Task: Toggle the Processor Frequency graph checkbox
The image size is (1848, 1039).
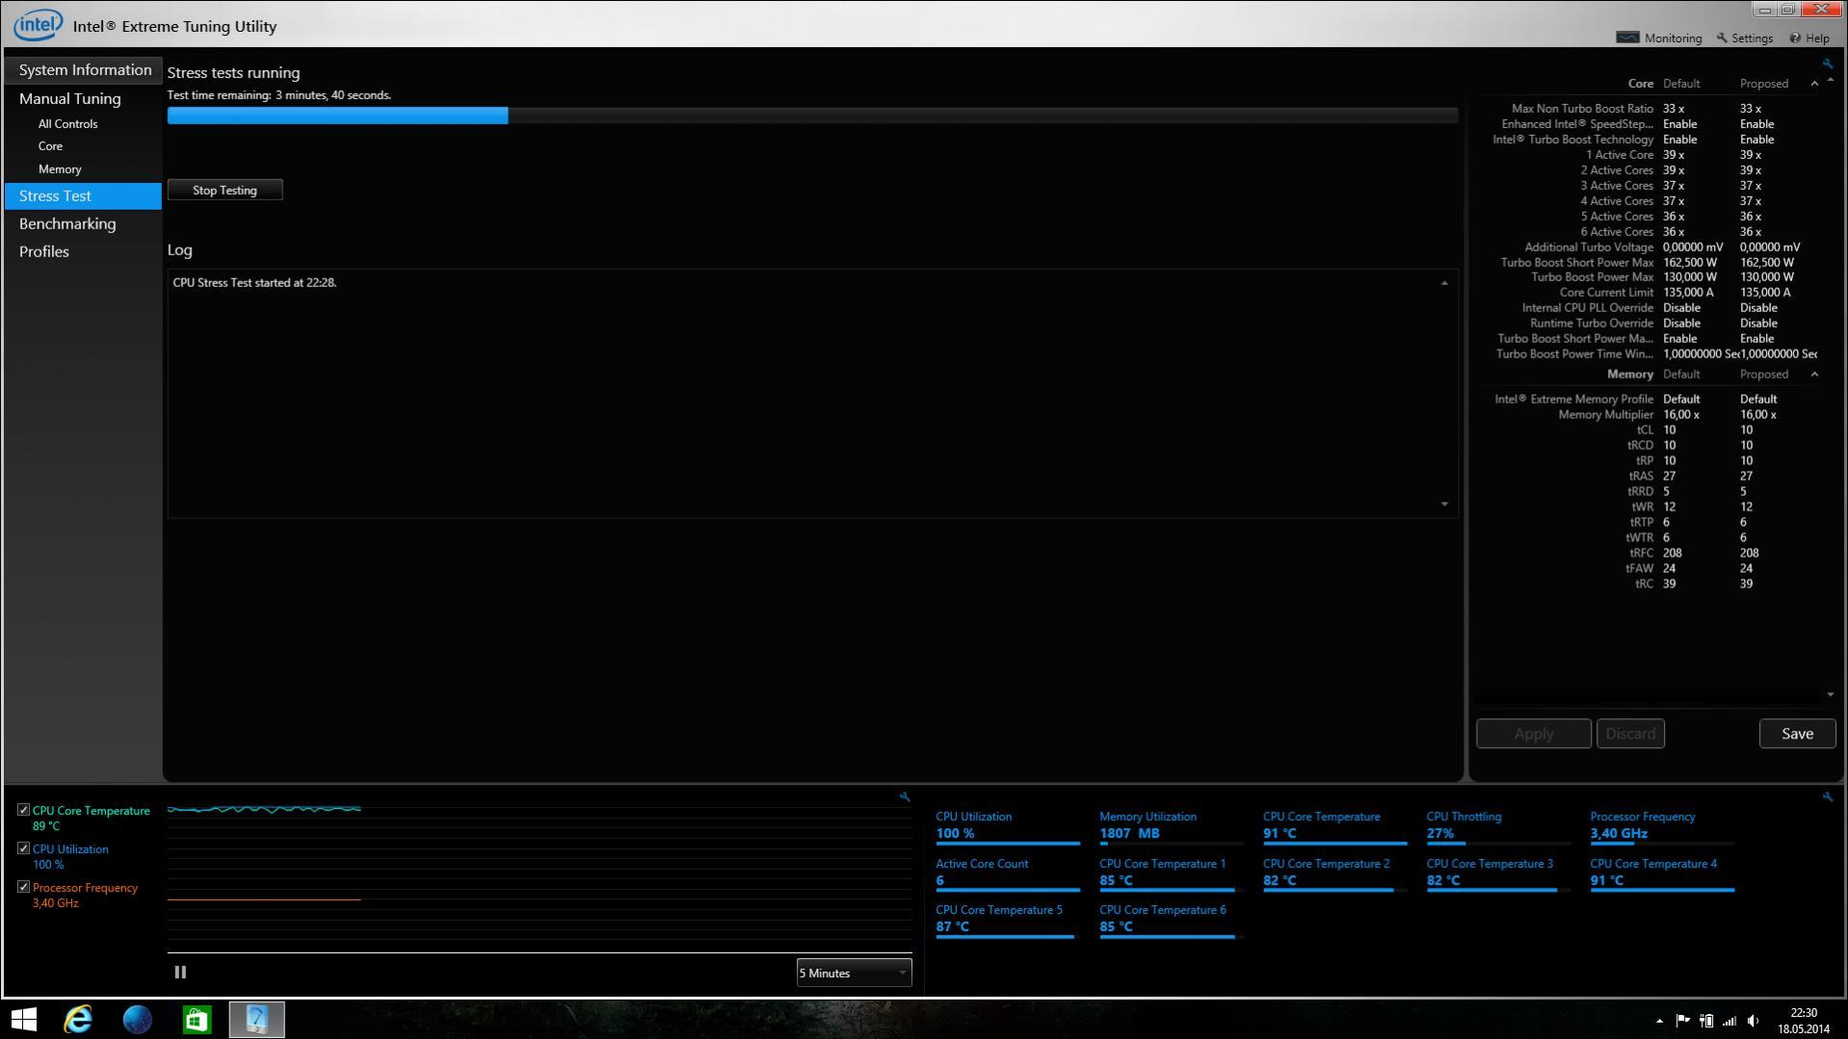Action: click(x=23, y=887)
